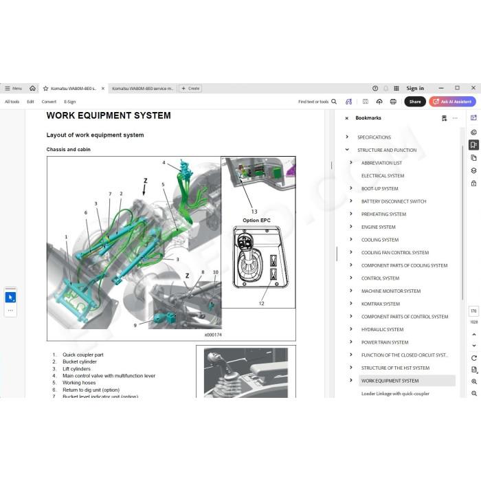Open the Menu hamburger button

14,89
